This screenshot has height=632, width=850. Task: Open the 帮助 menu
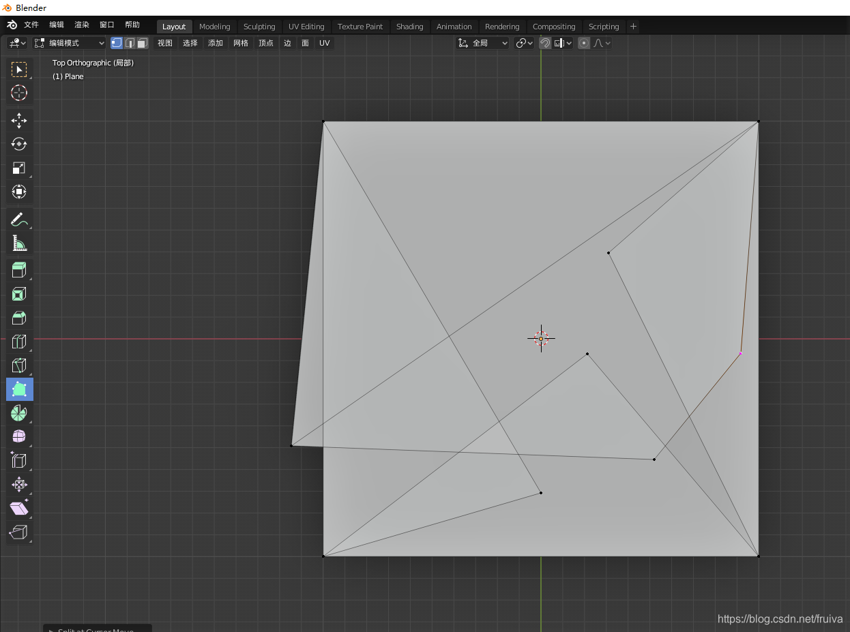[x=132, y=25]
